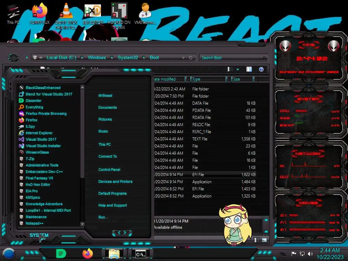Launch Visual Studio 2017

(38, 139)
